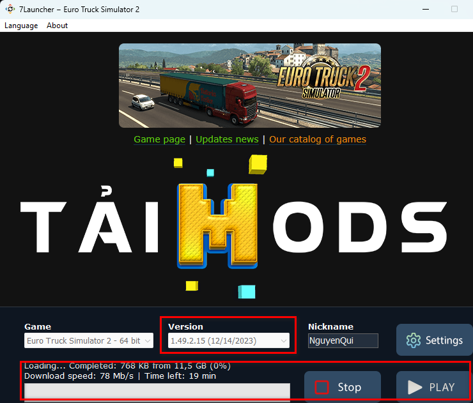This screenshot has width=473, height=403.
Task: Click the download progress bar
Action: [x=157, y=392]
